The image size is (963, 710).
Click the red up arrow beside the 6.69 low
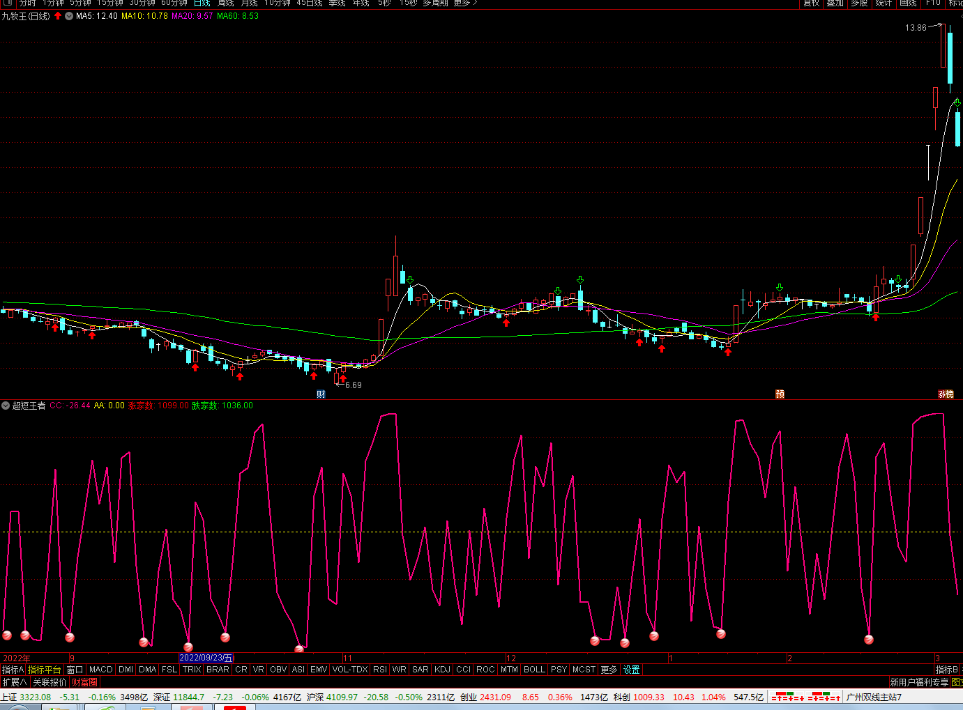(x=343, y=378)
